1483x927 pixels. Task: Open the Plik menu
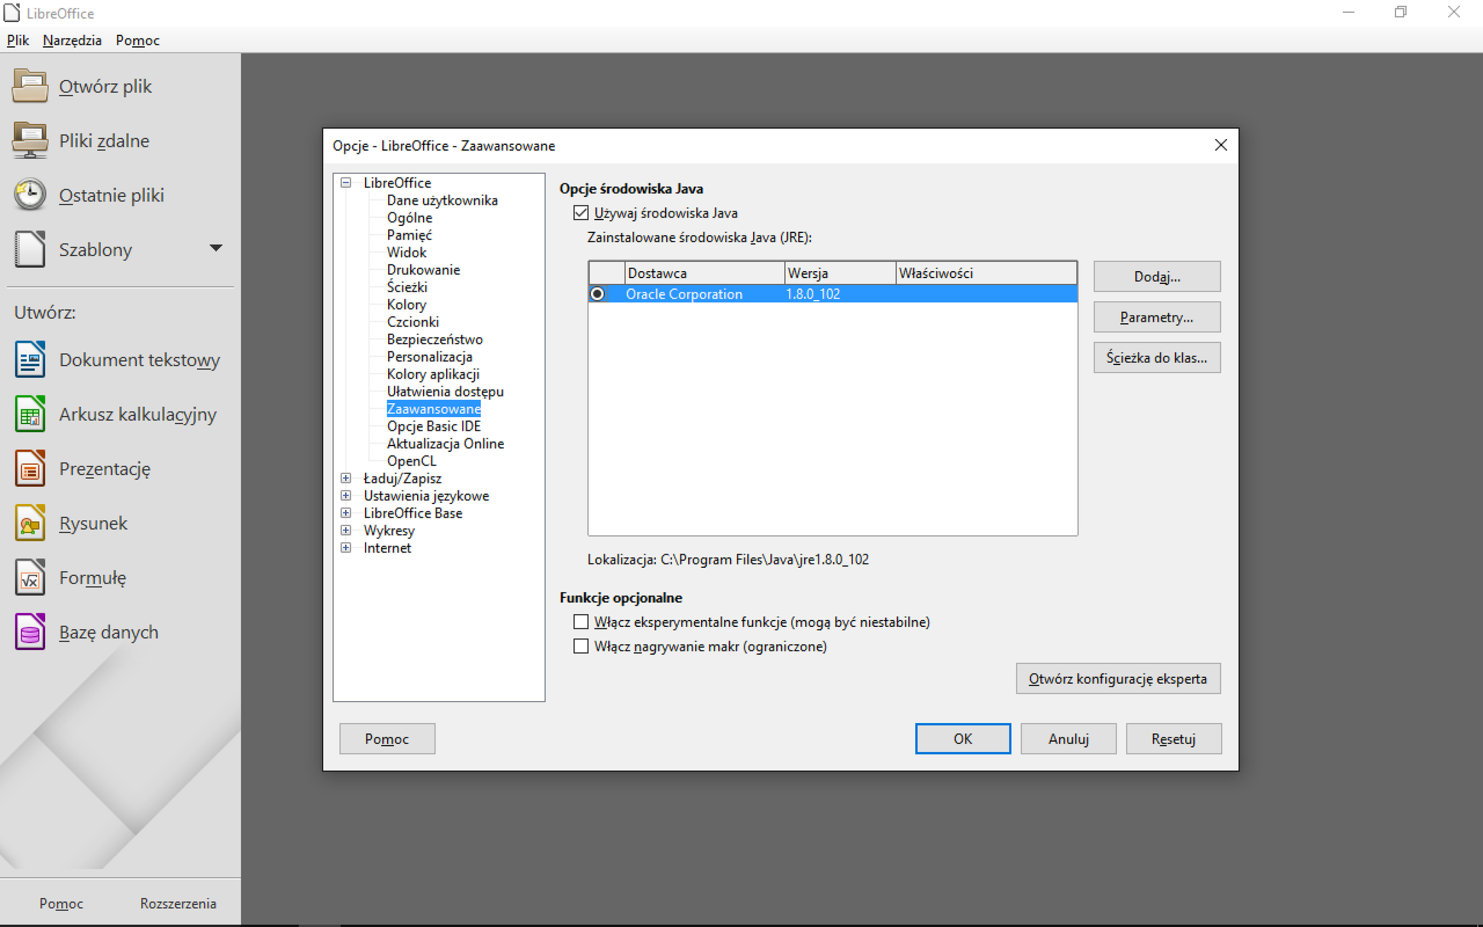point(18,41)
